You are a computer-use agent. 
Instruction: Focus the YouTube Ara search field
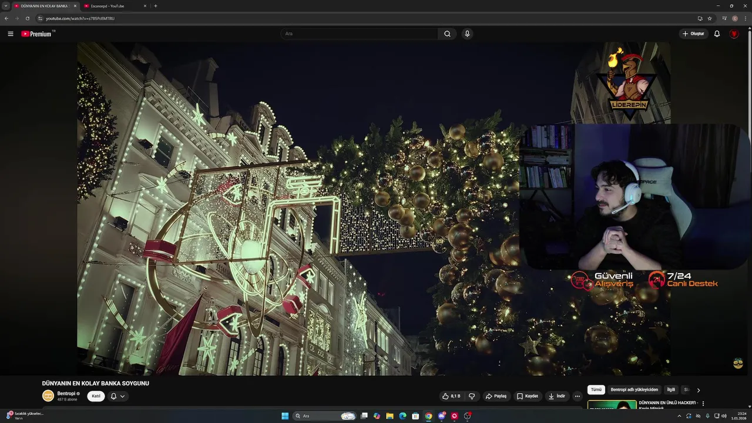pos(359,33)
